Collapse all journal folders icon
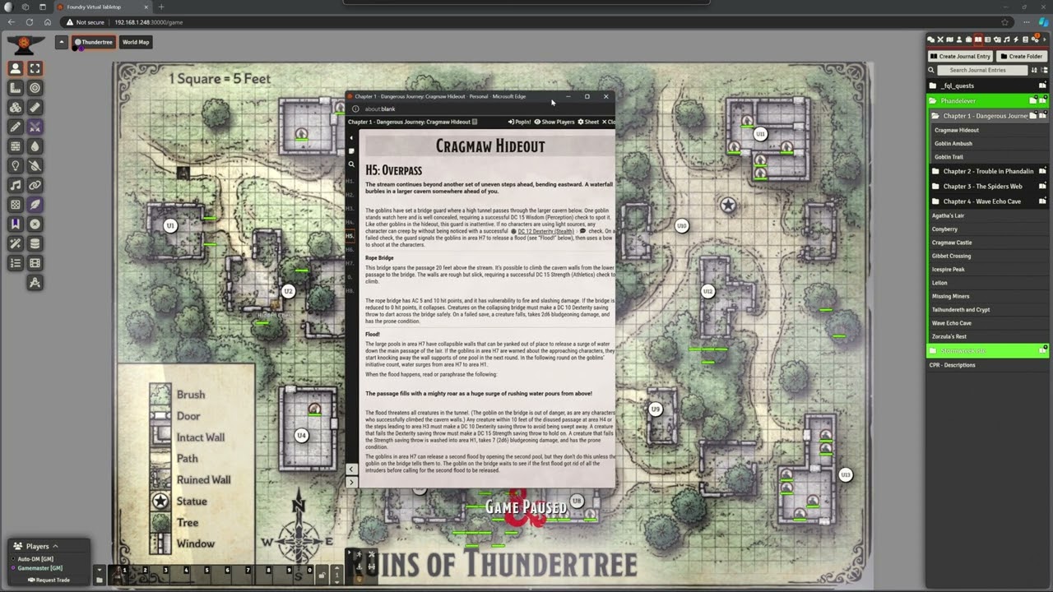1053x592 pixels. (1044, 70)
